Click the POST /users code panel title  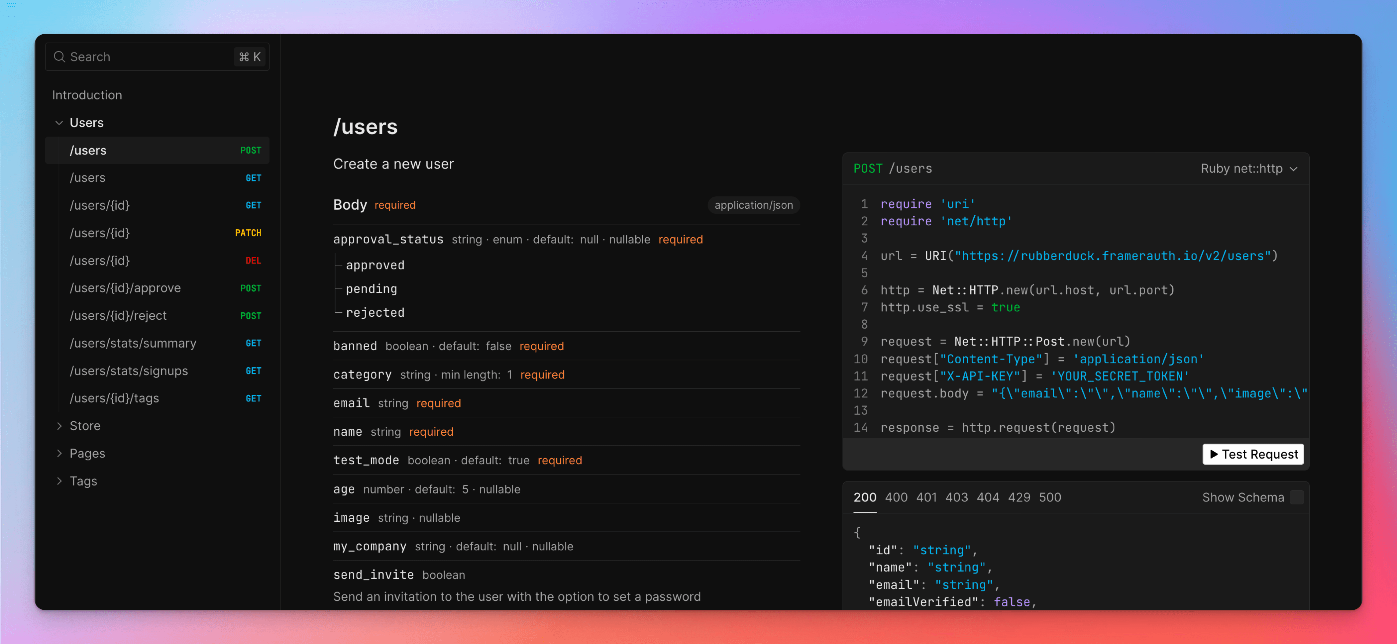893,168
